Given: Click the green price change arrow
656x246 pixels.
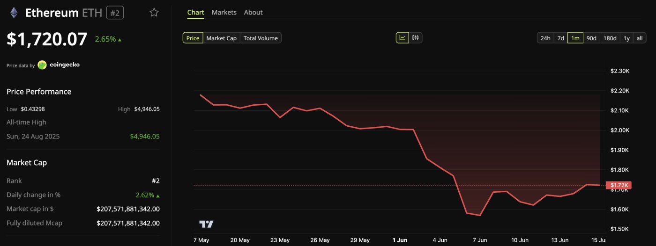Looking at the screenshot, I should tap(120, 40).
